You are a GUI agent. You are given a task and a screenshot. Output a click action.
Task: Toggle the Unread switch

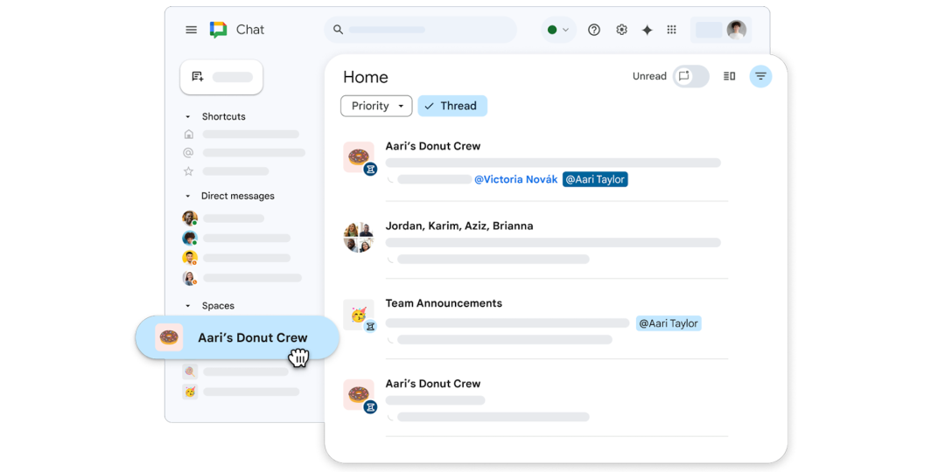pyautogui.click(x=690, y=77)
